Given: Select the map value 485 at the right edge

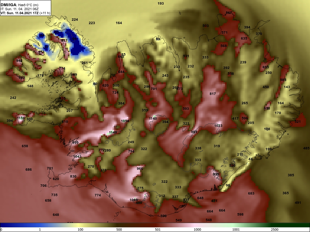Looking at the screenshot, I should [306, 148].
